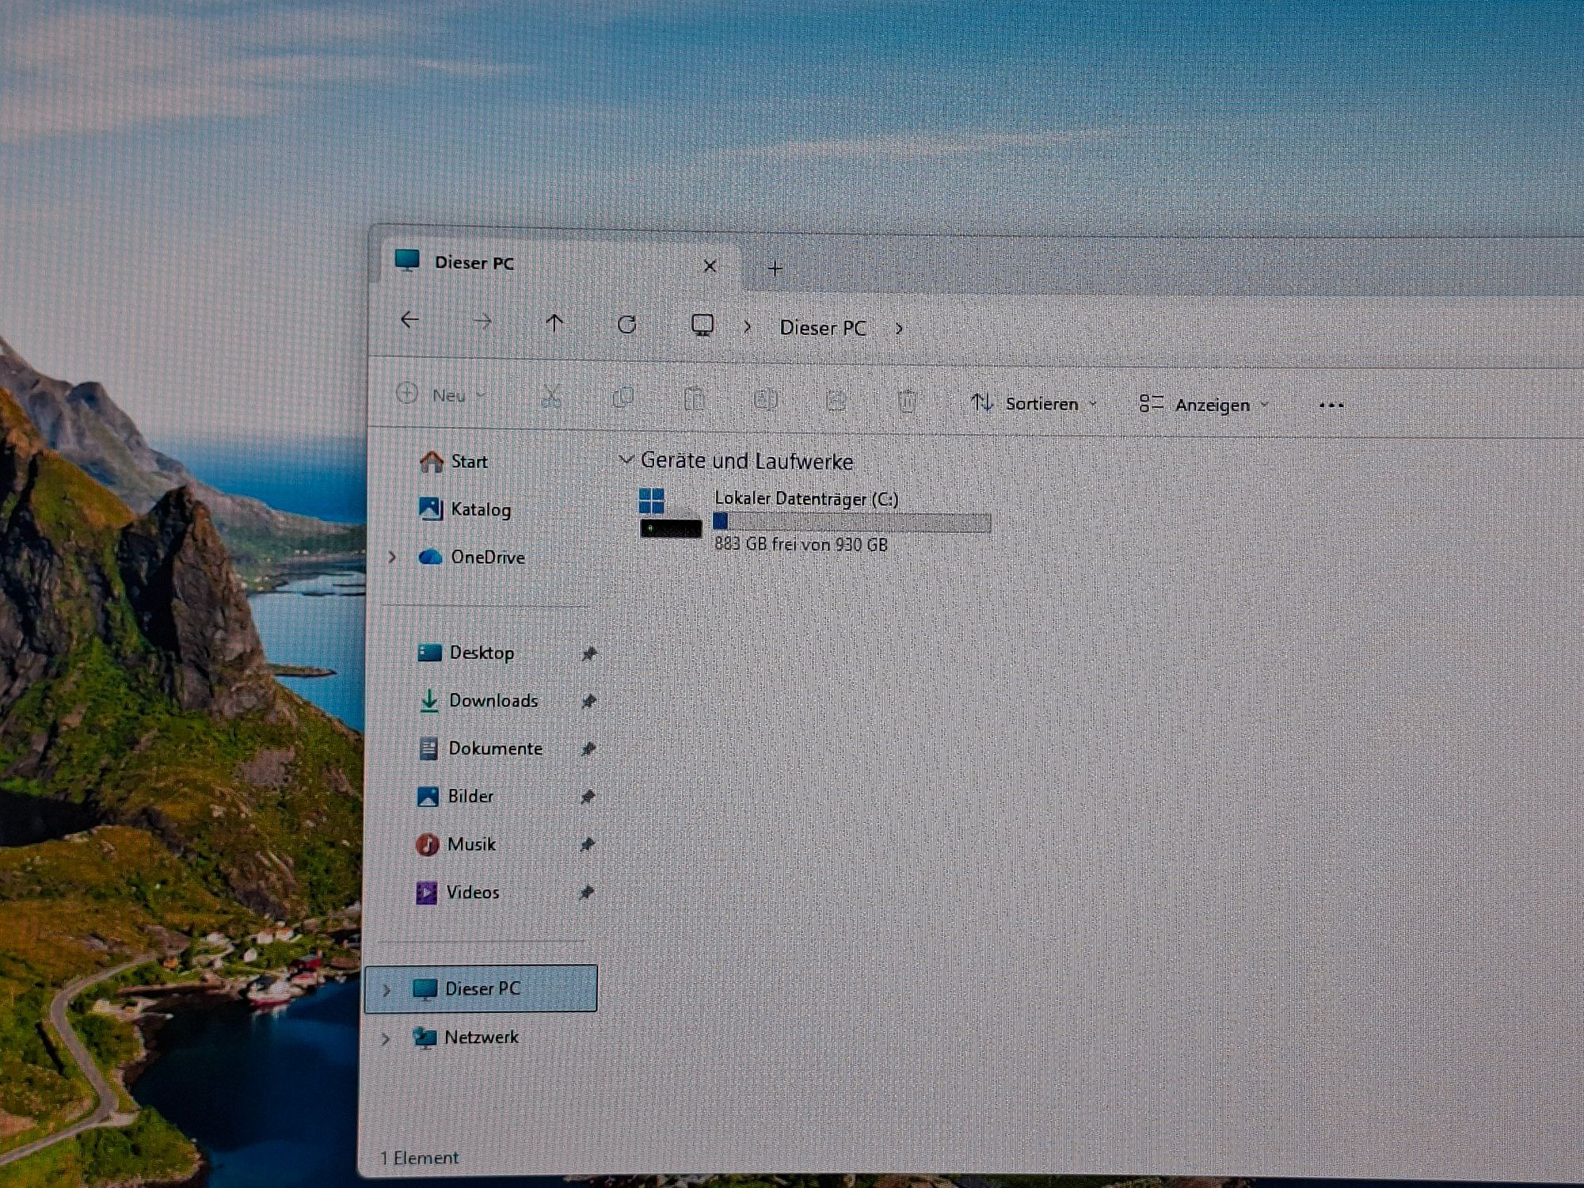Open the three-dots more options menu

[1331, 406]
